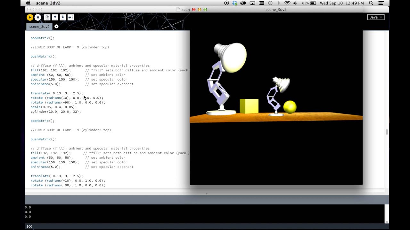Click the second popMatrix(); line

coord(43,121)
